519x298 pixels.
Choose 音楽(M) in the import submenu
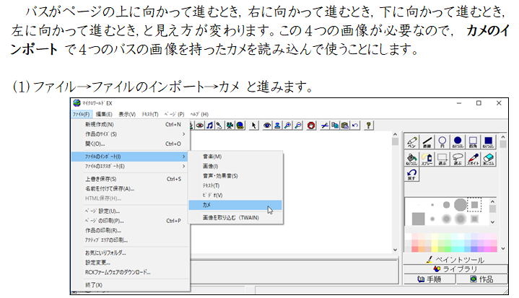pyautogui.click(x=235, y=157)
